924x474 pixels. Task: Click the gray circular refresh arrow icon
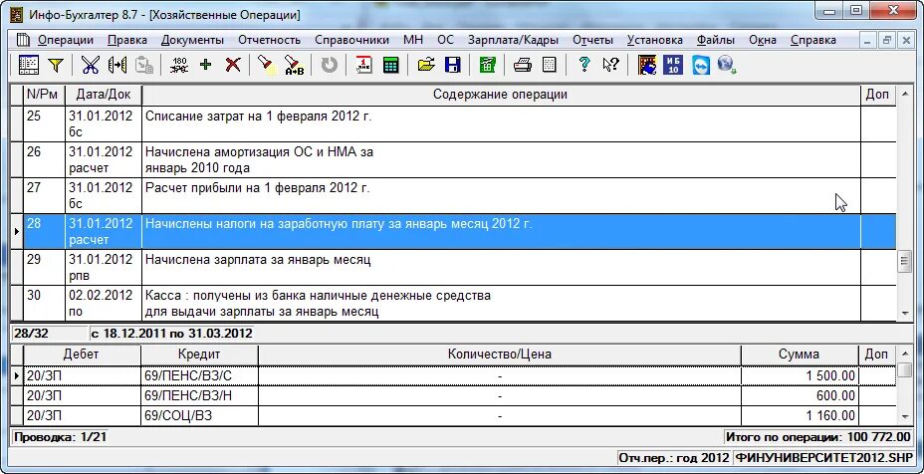click(329, 65)
